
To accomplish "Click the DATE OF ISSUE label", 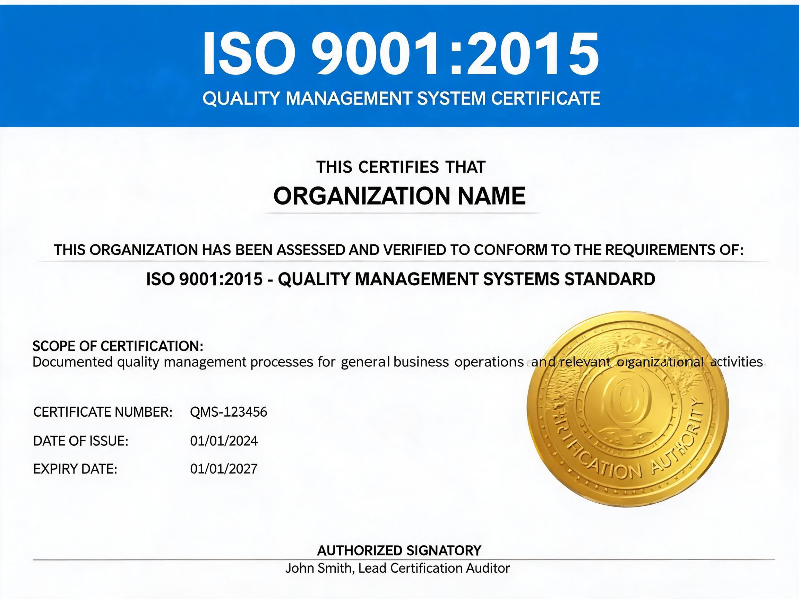I will coord(81,441).
